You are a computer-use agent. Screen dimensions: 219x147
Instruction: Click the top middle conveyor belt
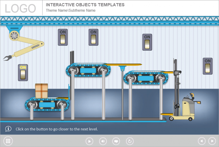point(88,71)
